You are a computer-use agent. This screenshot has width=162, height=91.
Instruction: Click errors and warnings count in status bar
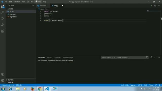tap(19, 85)
